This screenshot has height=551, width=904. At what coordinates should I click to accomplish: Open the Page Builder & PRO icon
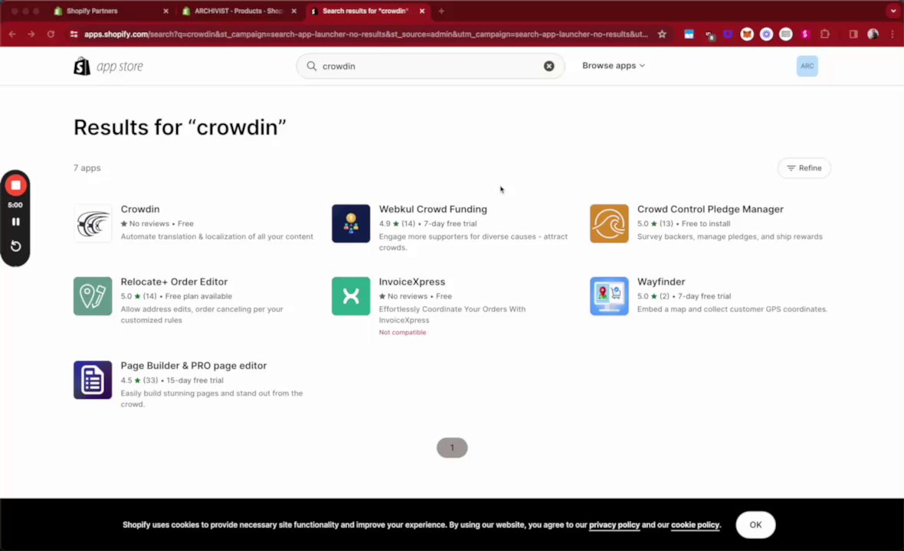[x=92, y=380]
